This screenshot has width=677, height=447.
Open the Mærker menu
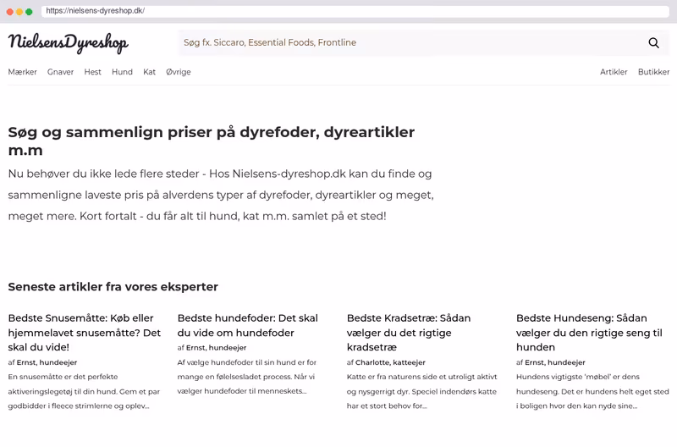click(x=23, y=72)
